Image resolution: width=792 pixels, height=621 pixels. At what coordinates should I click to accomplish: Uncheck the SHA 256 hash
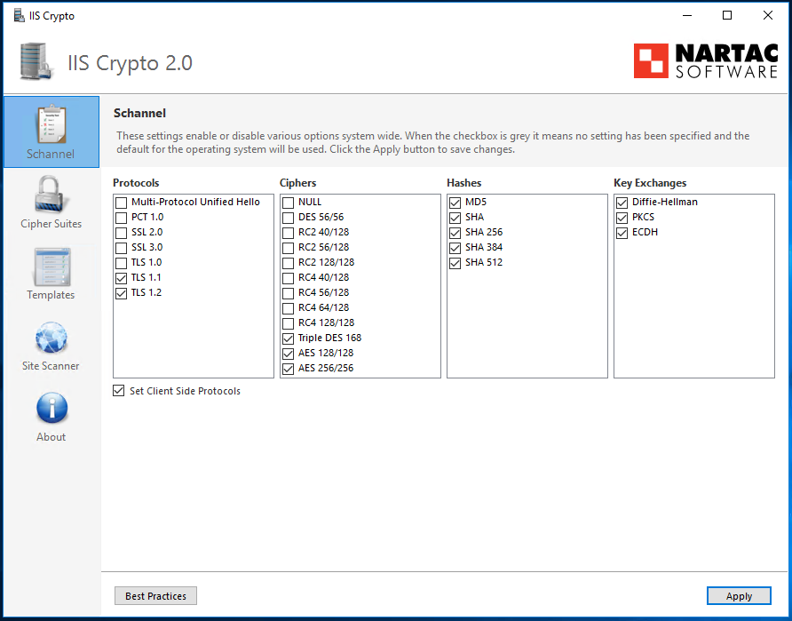(x=455, y=233)
